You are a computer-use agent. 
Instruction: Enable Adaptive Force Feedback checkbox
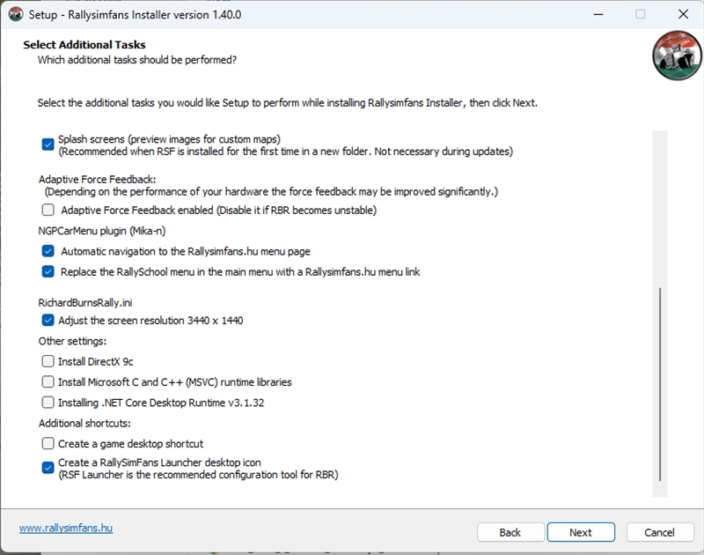[48, 211]
